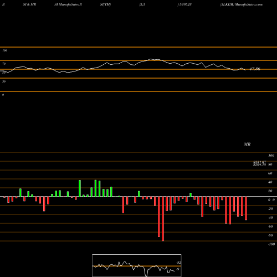Click the '(5,5' parameter text
277x277 pixels.
tap(142, 4)
